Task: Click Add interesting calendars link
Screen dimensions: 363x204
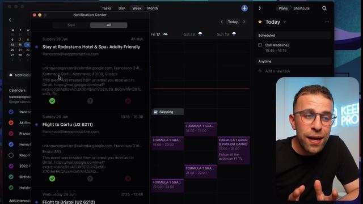Action: pyautogui.click(x=20, y=201)
